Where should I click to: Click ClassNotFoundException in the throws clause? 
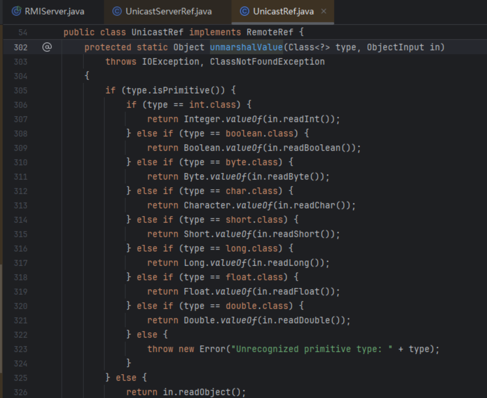tap(267, 61)
